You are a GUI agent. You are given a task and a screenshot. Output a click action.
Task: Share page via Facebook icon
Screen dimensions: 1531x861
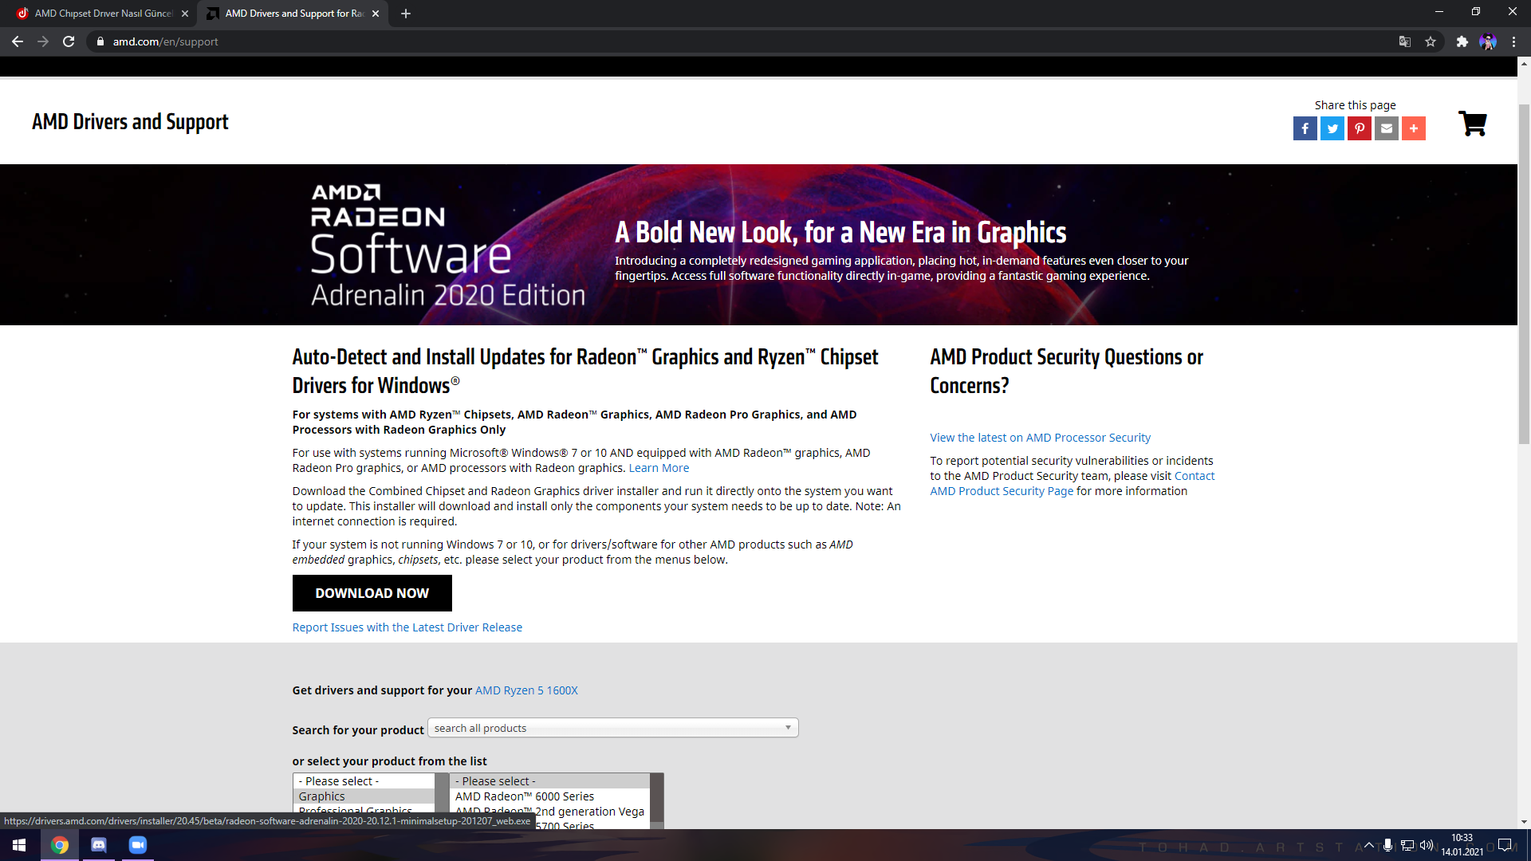pos(1305,128)
